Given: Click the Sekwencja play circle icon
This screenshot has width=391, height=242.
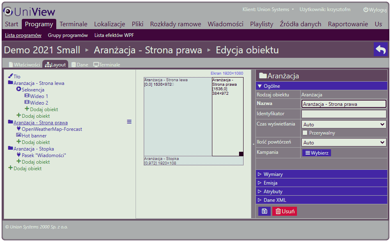Looking at the screenshot, I should (x=19, y=89).
